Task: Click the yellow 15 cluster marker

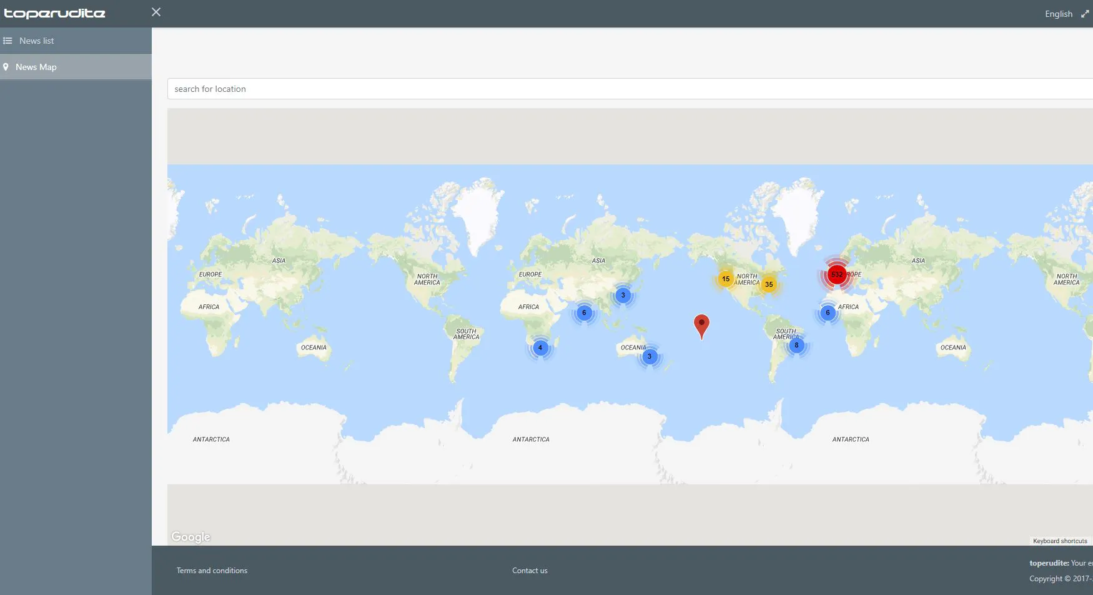Action: pyautogui.click(x=726, y=279)
